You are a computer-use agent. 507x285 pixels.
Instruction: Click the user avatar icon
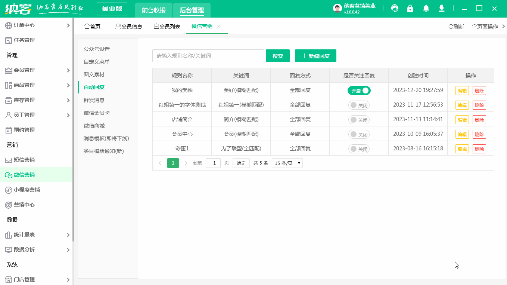point(338,9)
